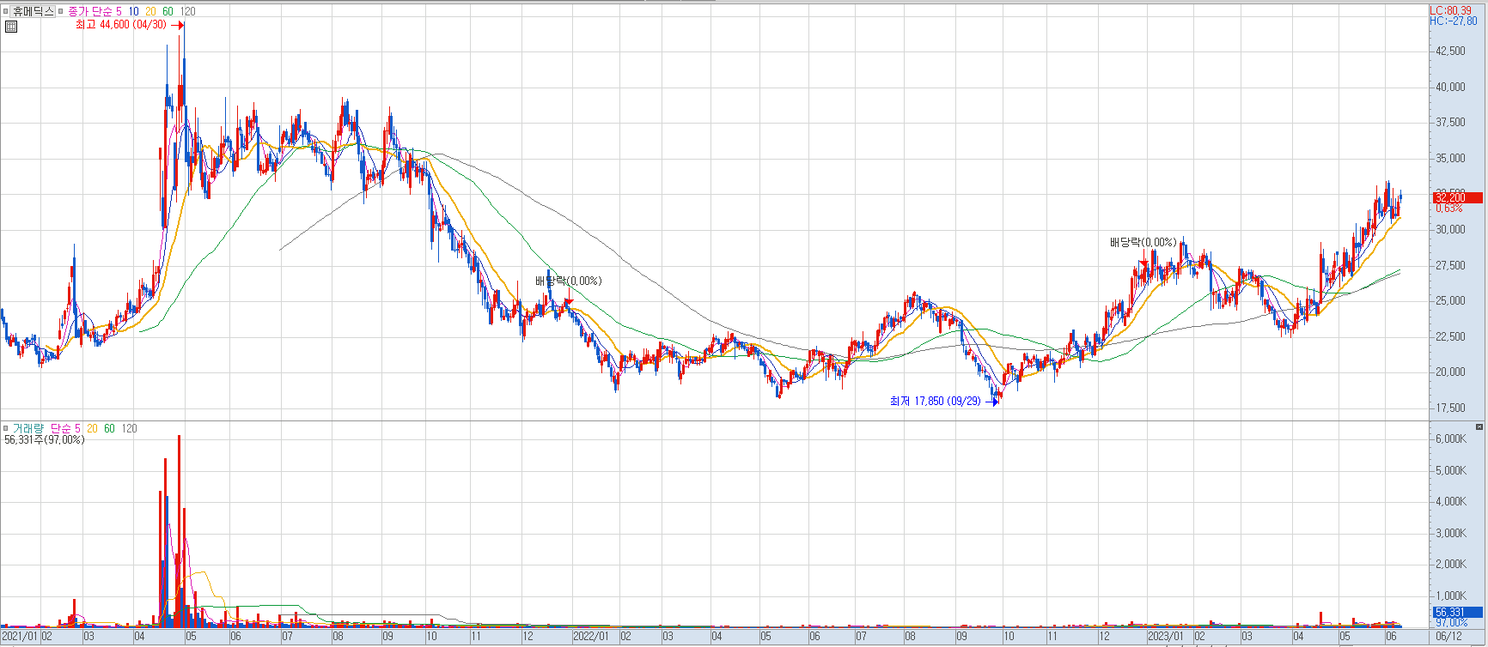Click the volume 120 moving average legend
The image size is (1488, 647).
(130, 428)
